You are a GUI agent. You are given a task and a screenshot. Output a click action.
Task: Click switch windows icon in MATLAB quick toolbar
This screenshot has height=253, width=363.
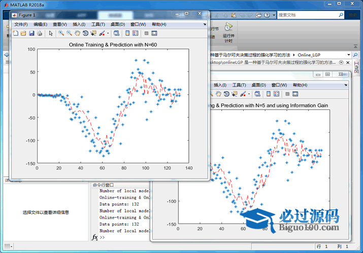click(258, 15)
